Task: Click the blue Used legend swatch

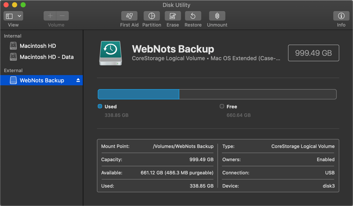Action: point(100,106)
